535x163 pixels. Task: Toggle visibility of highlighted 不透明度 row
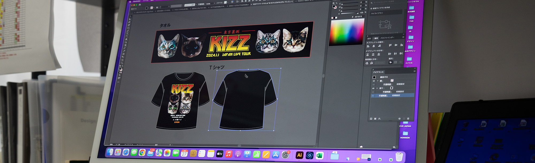[373, 96]
